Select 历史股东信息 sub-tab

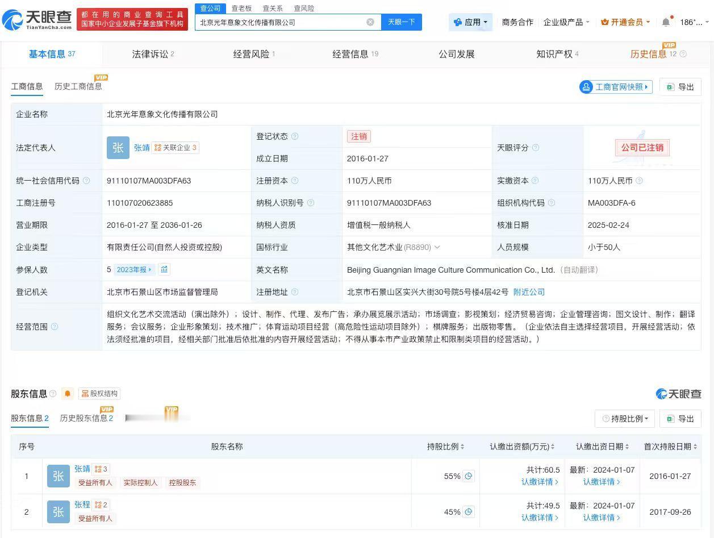[86, 418]
